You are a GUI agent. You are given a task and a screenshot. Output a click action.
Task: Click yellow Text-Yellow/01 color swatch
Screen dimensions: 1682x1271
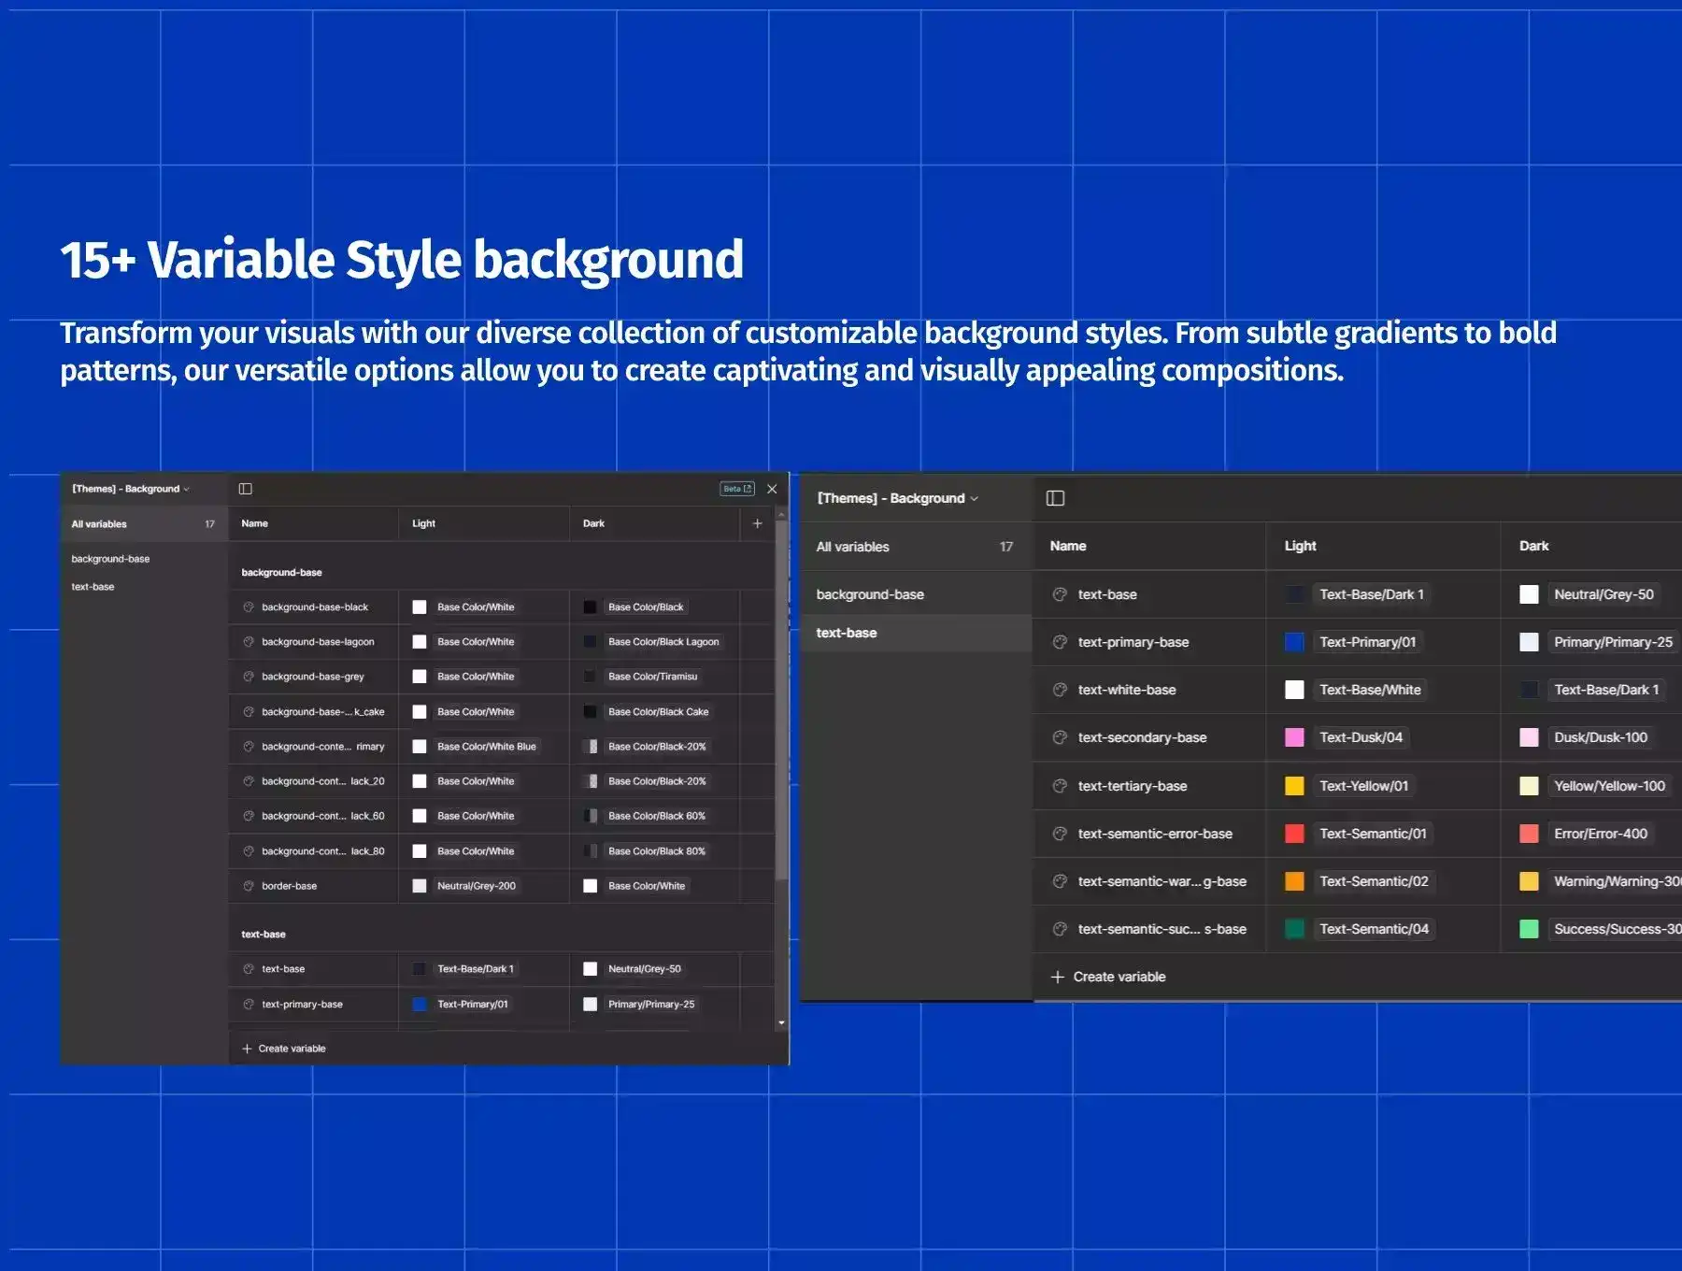(x=1294, y=786)
